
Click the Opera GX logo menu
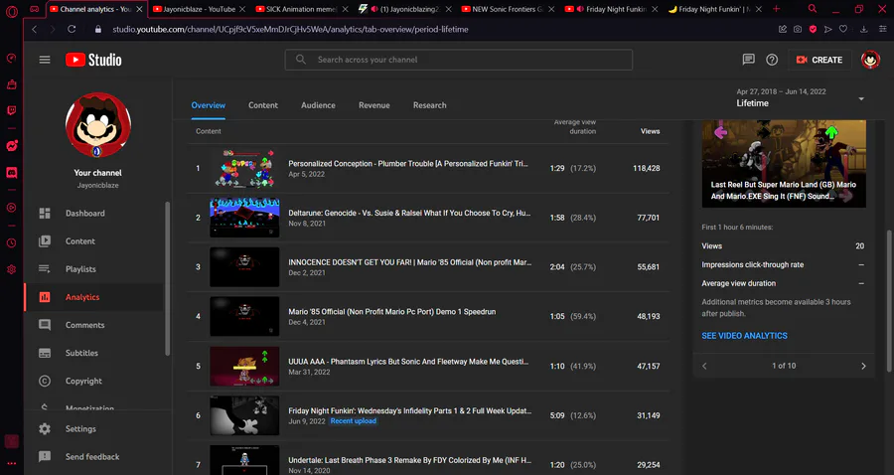pos(11,10)
